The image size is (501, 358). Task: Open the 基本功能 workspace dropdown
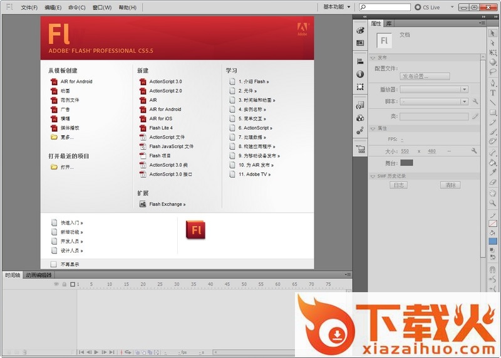(x=336, y=7)
